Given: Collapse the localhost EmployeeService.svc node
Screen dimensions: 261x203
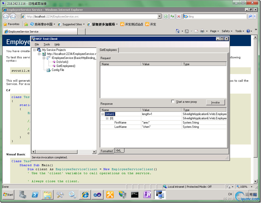Looking at the screenshot, I should tap(39, 54).
